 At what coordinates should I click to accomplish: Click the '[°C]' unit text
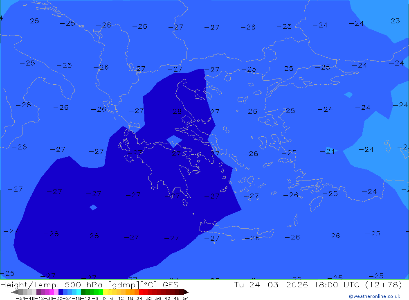[x=148, y=285]
